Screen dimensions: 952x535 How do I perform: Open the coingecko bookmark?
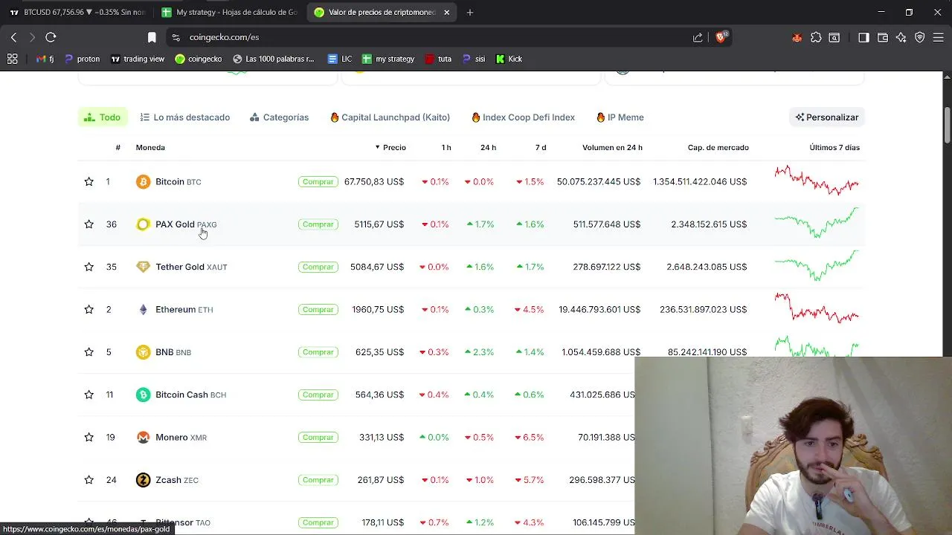click(x=198, y=59)
